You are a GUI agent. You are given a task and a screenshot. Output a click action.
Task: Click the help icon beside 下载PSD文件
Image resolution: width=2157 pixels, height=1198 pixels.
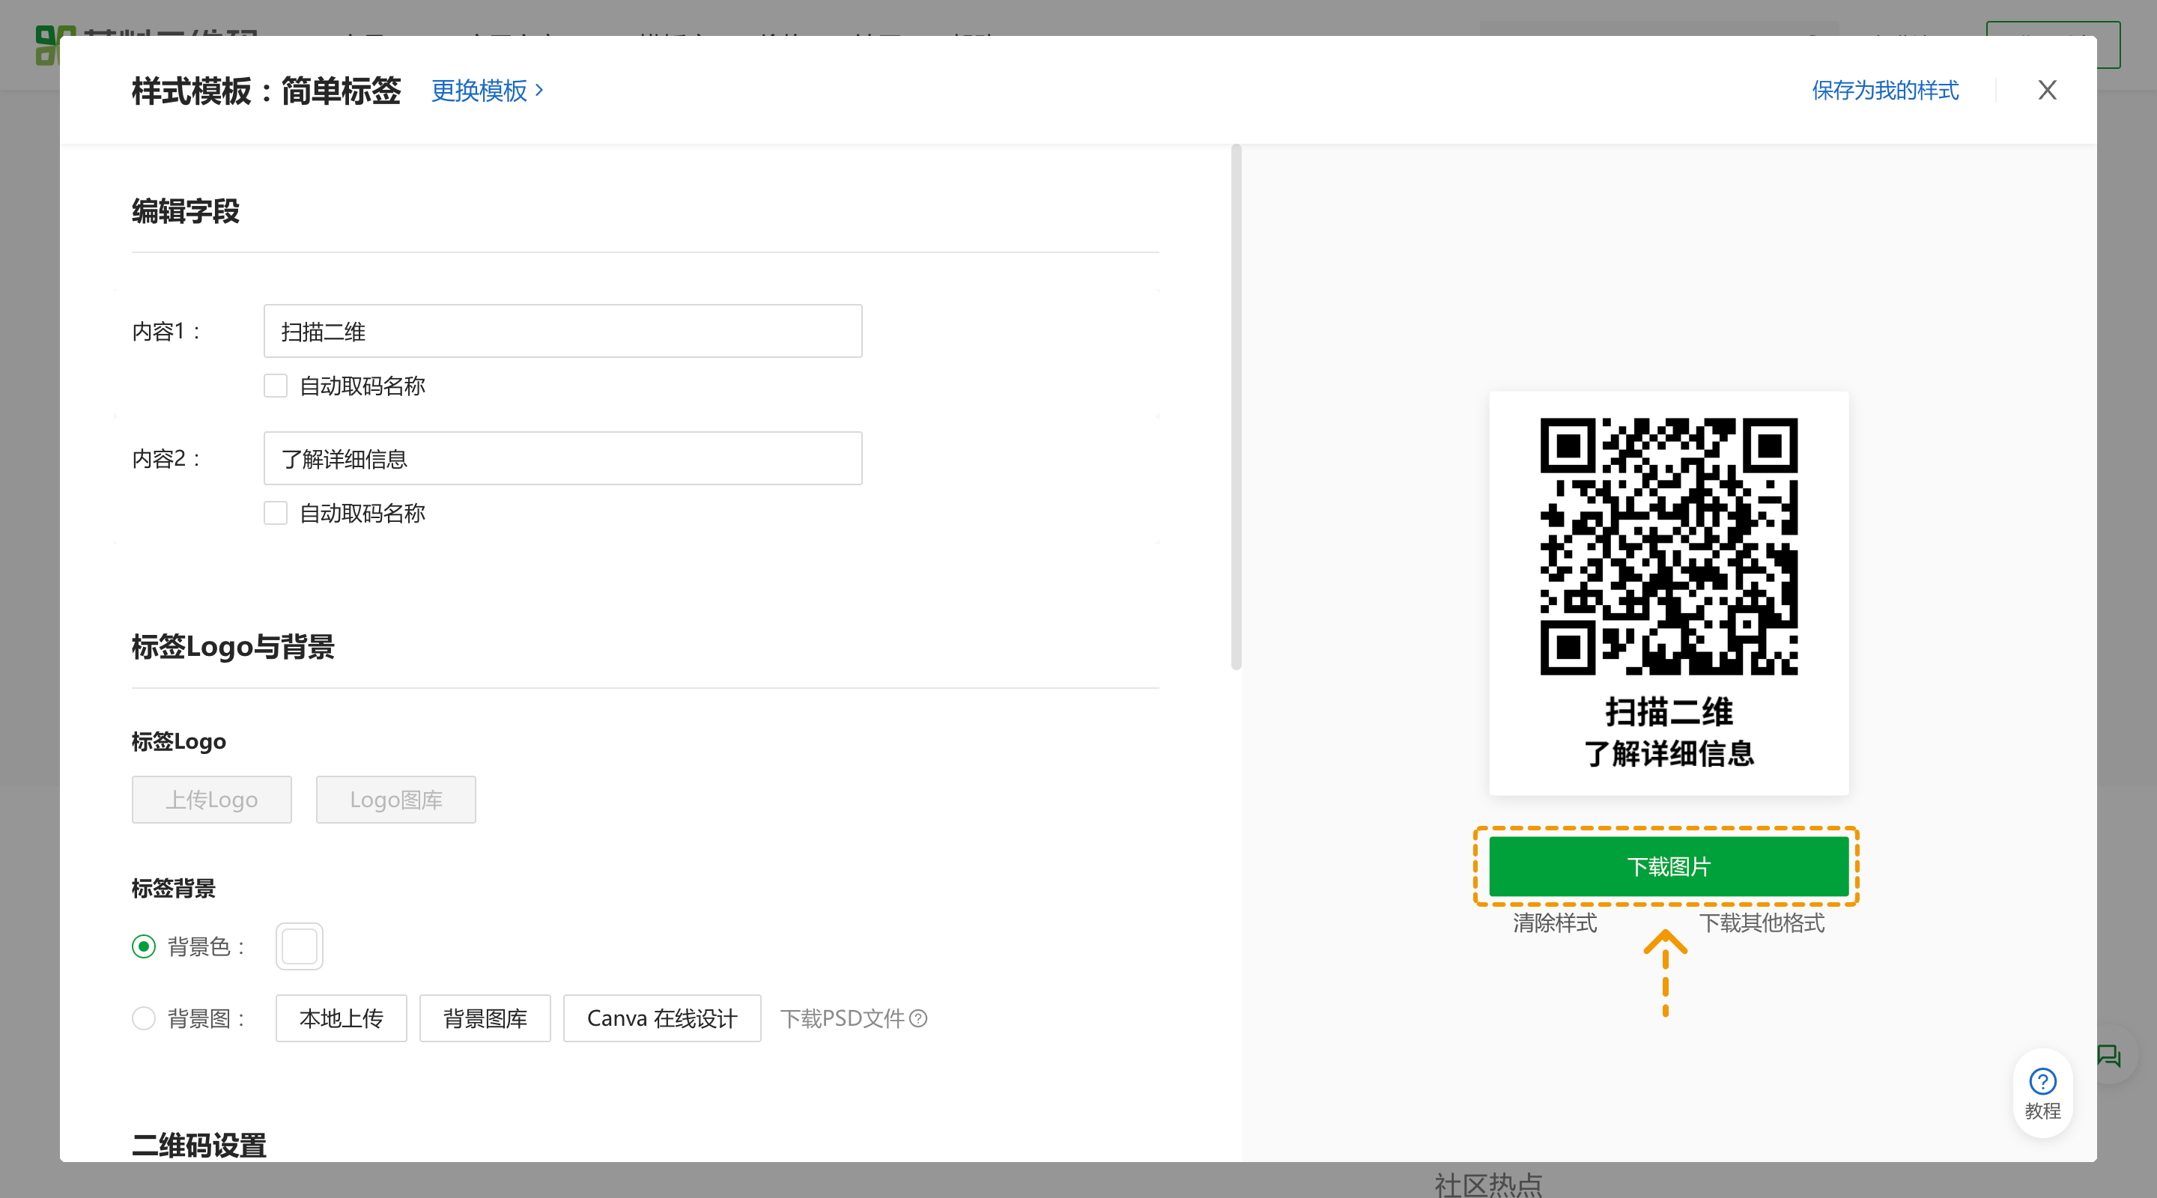918,1019
